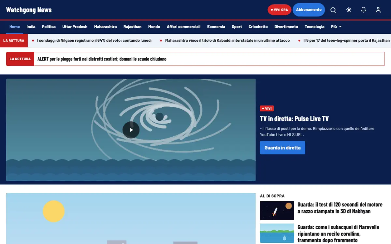Viewport: 391px width, 244px height.
Task: Open the Maravelle coral reef divers headline
Action: (338, 234)
